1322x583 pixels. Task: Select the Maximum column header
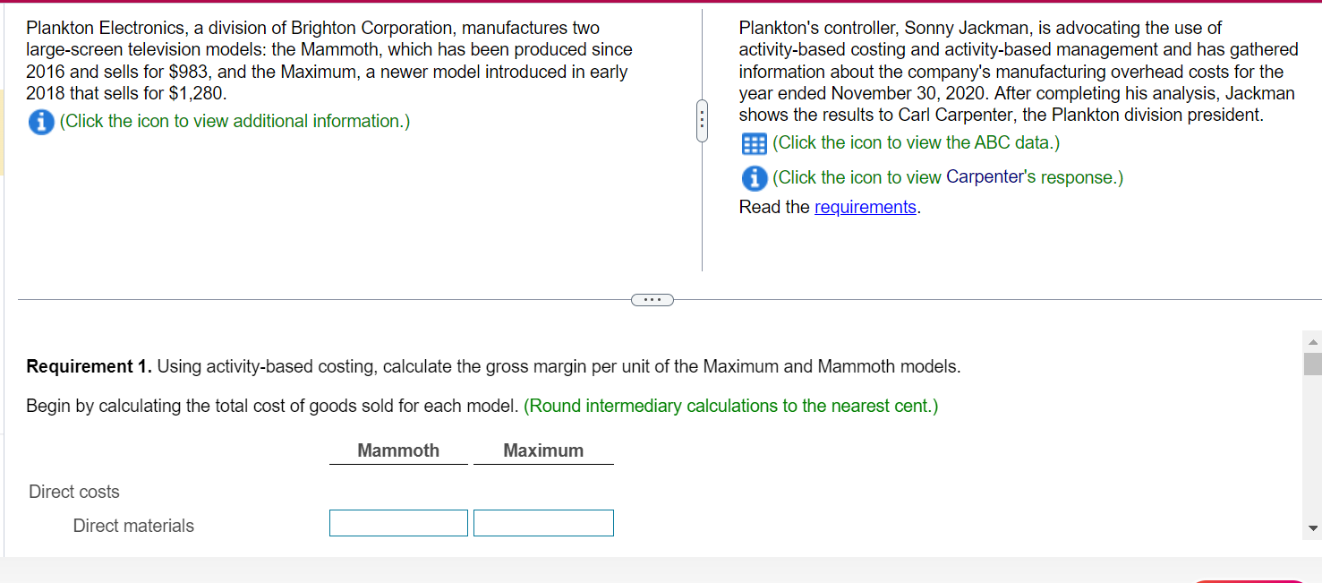coord(543,450)
